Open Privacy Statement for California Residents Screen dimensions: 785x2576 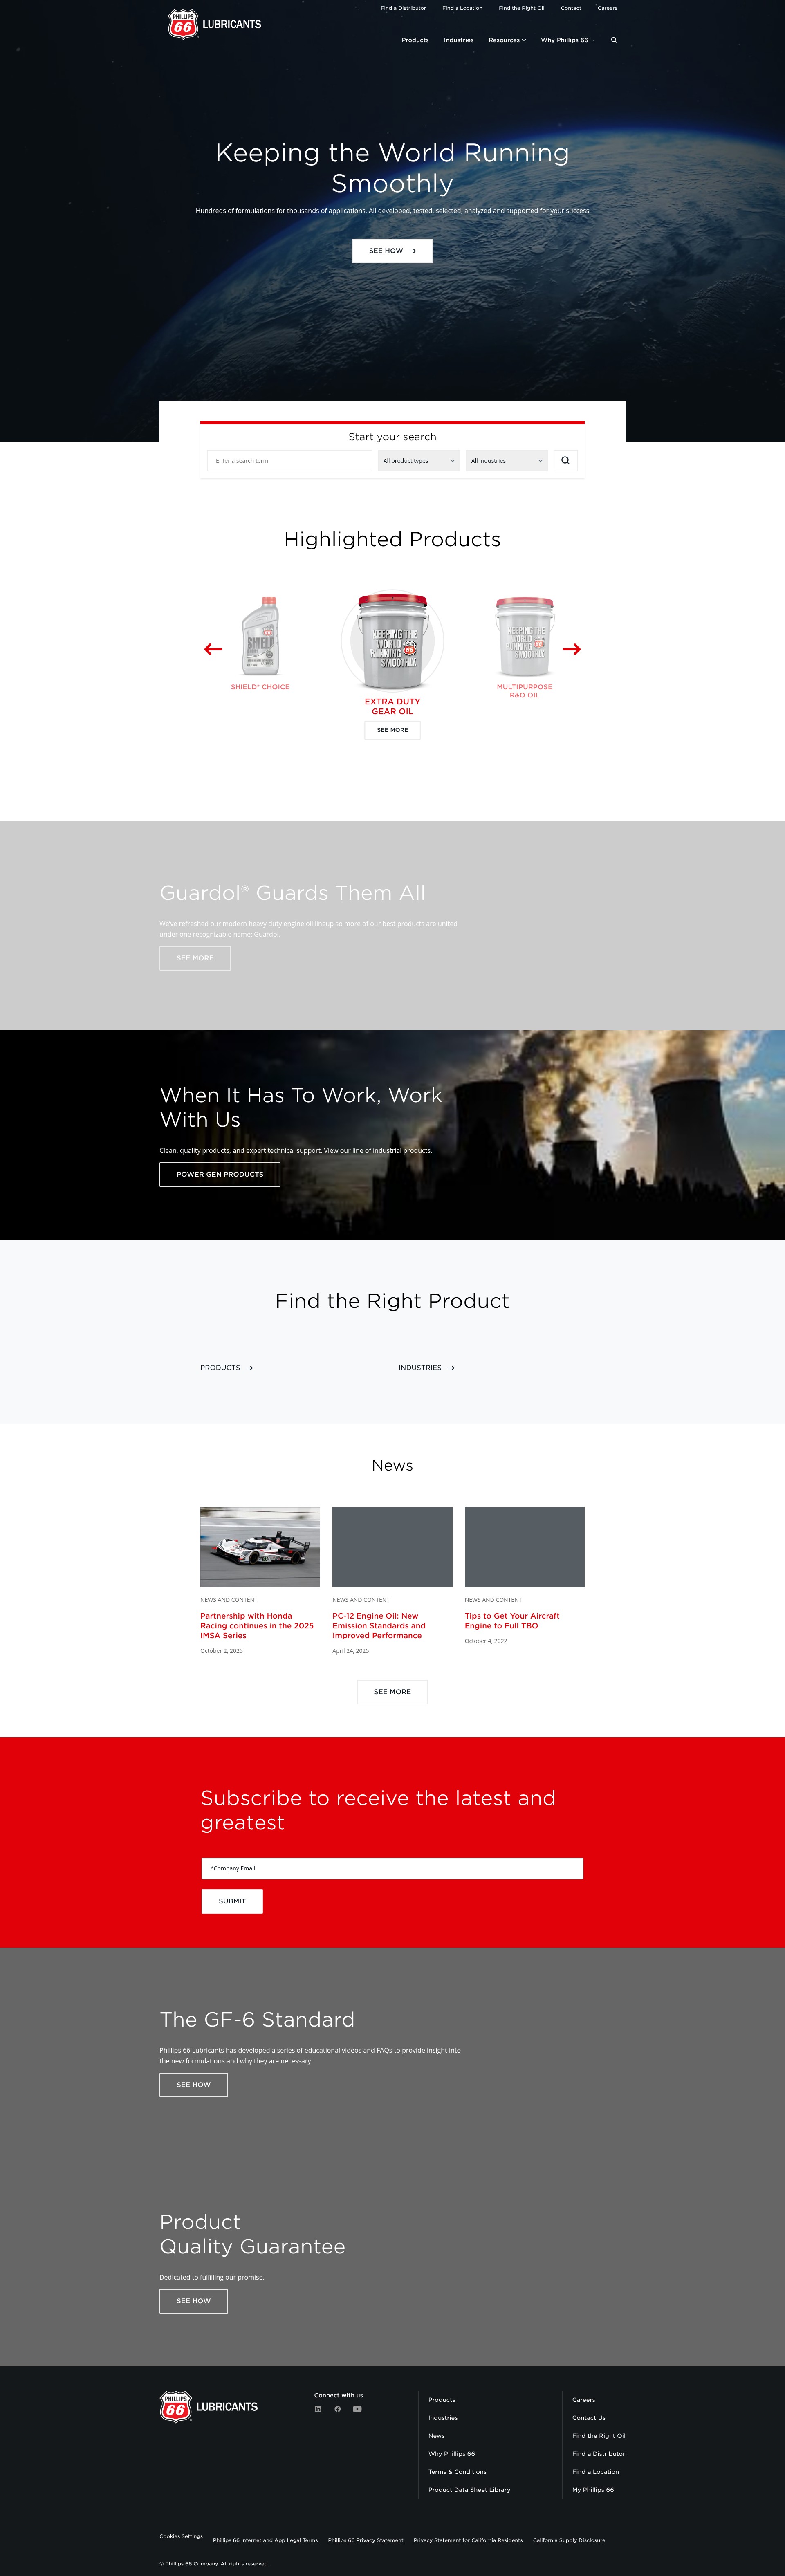tap(468, 2540)
